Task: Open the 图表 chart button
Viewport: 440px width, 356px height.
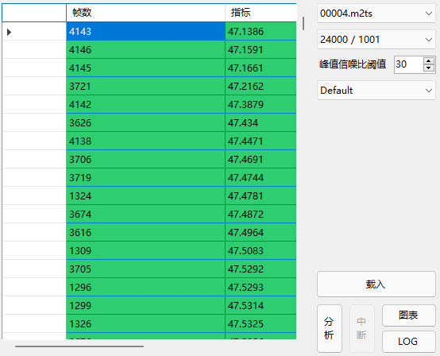Action: pos(408,315)
